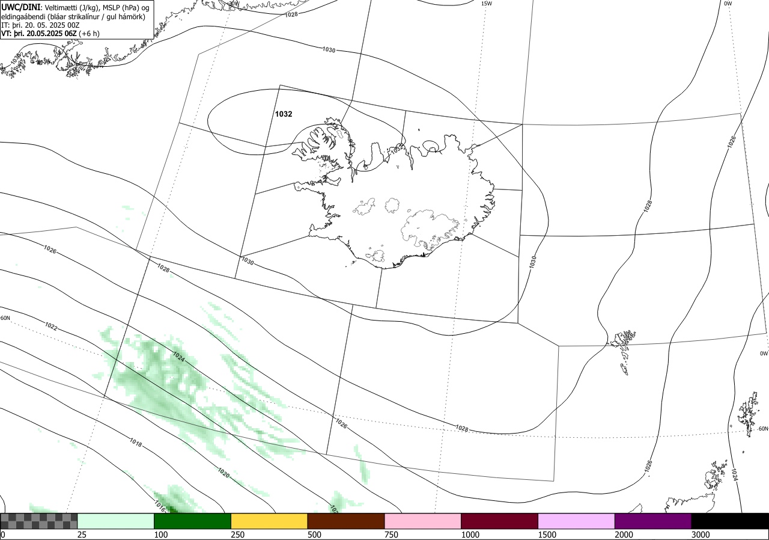Click the gray checkered 0–25 legend swatch
This screenshot has height=540, width=769.
(39, 521)
